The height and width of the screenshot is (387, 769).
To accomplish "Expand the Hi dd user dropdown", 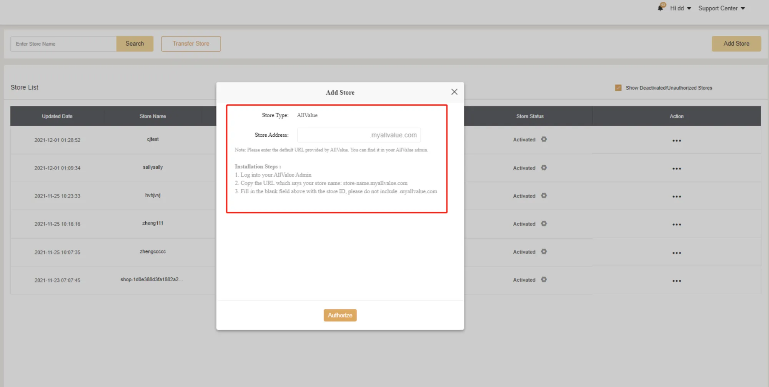I will click(x=680, y=8).
